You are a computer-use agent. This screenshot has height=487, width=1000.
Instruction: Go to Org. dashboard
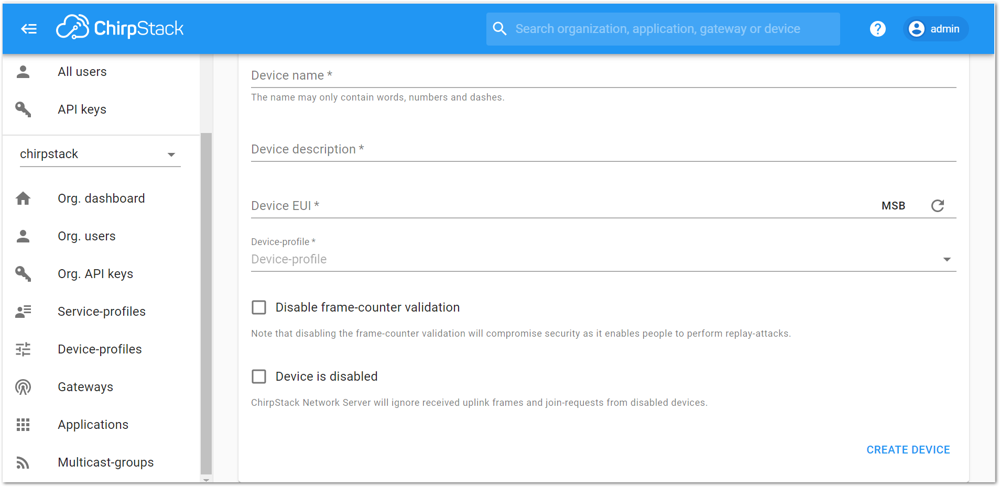pos(101,198)
